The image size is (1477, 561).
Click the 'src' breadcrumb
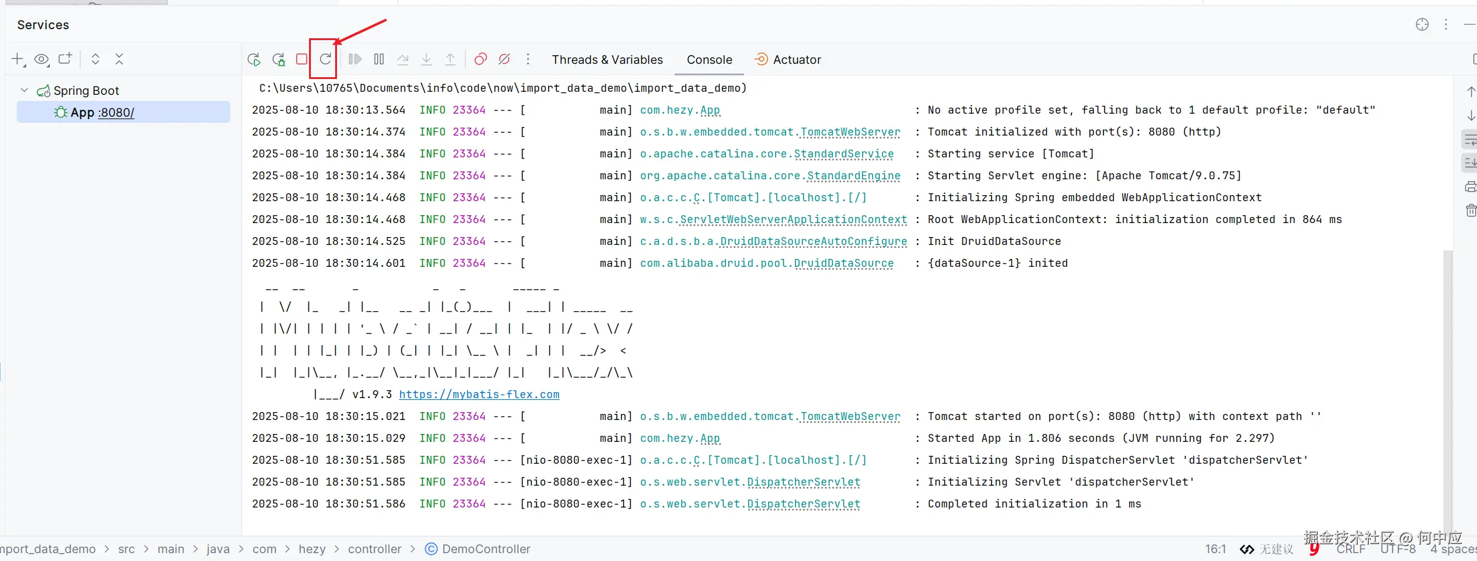pos(127,549)
